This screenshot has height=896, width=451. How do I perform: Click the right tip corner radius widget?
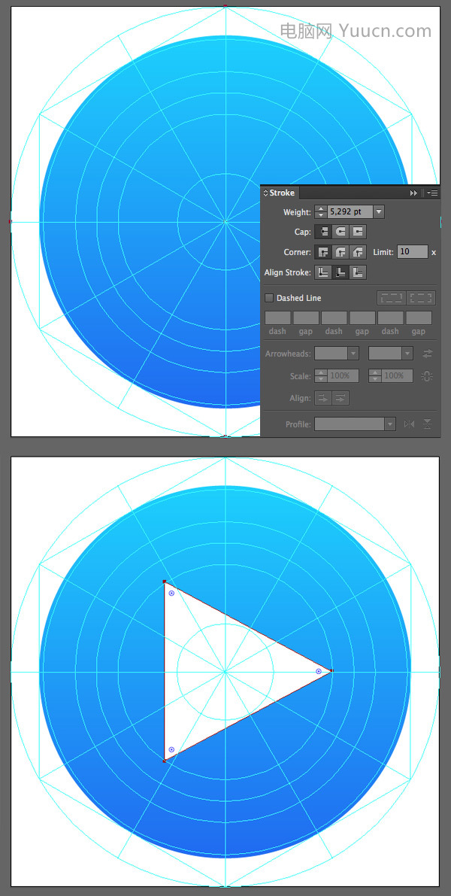[x=319, y=671]
